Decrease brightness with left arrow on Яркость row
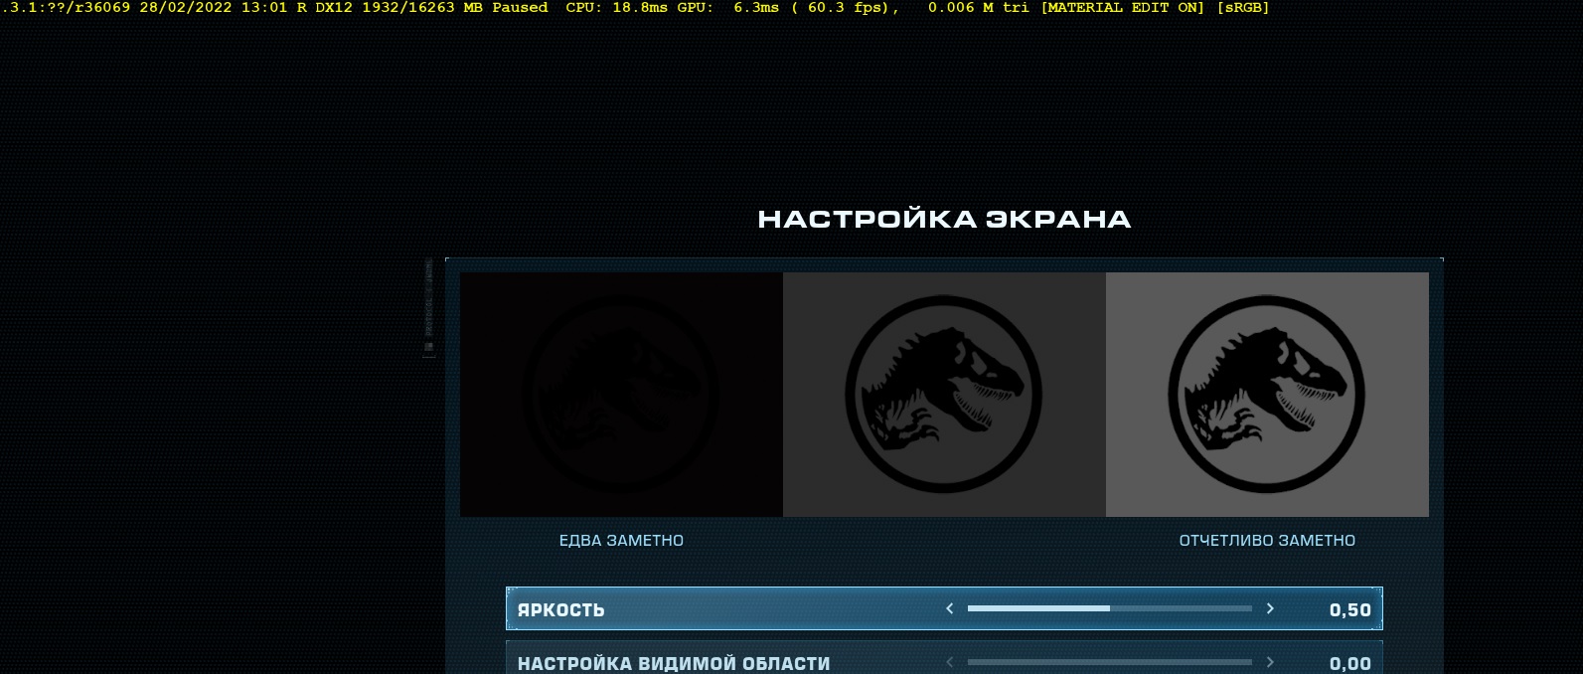Image resolution: width=1583 pixels, height=674 pixels. (x=950, y=608)
